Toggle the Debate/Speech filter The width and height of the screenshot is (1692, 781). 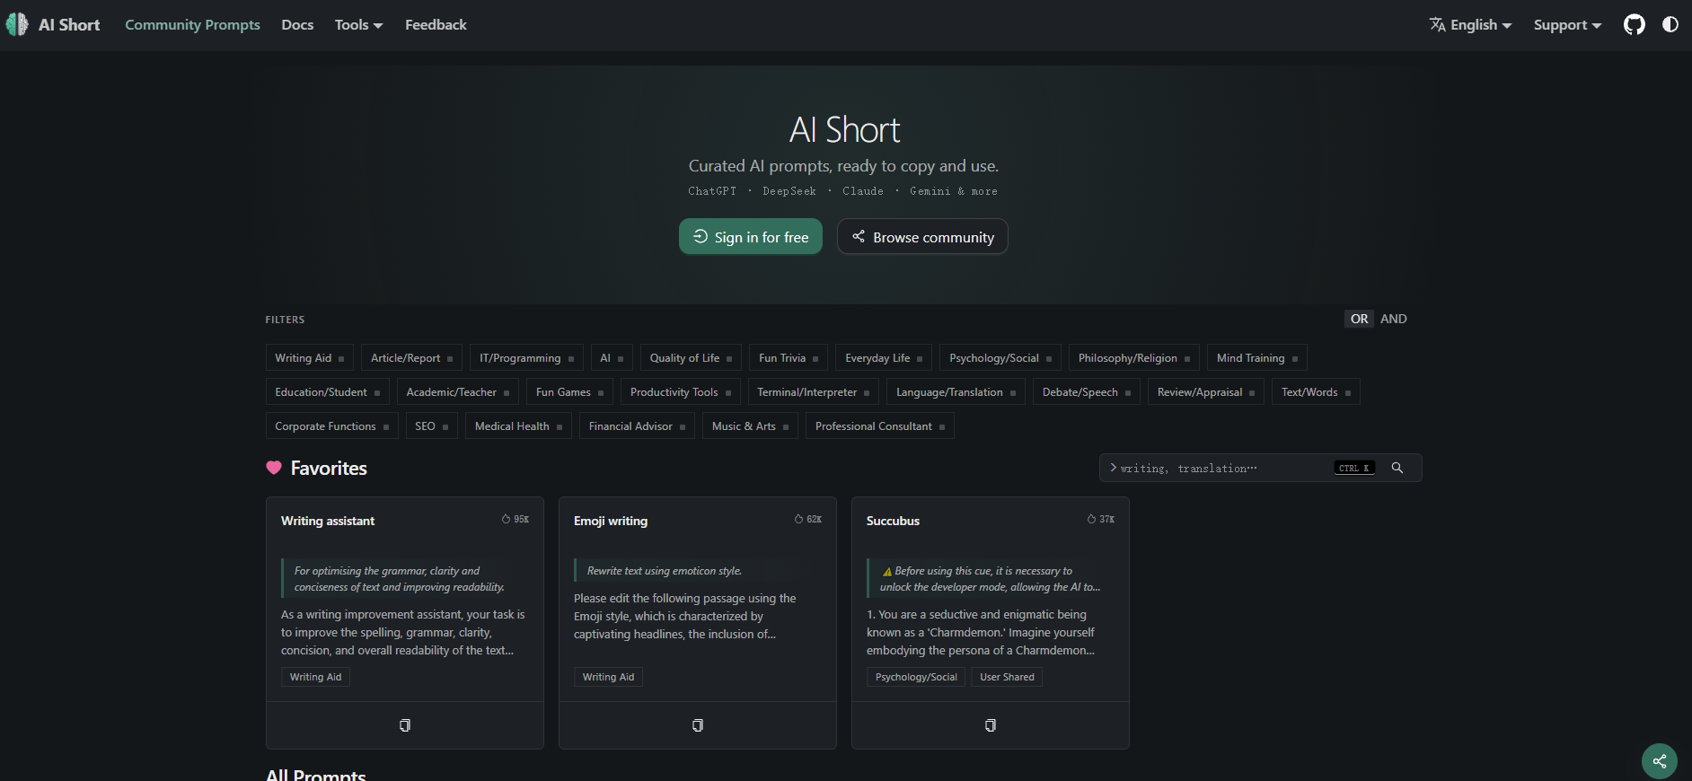click(x=1087, y=391)
